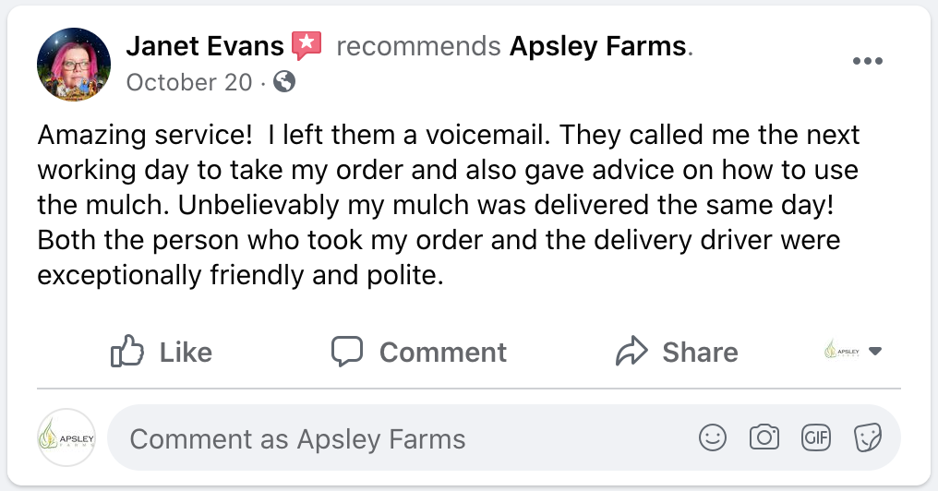This screenshot has height=491, width=938.
Task: Click the small Apsley Farms logo beside Share
Action: 841,352
